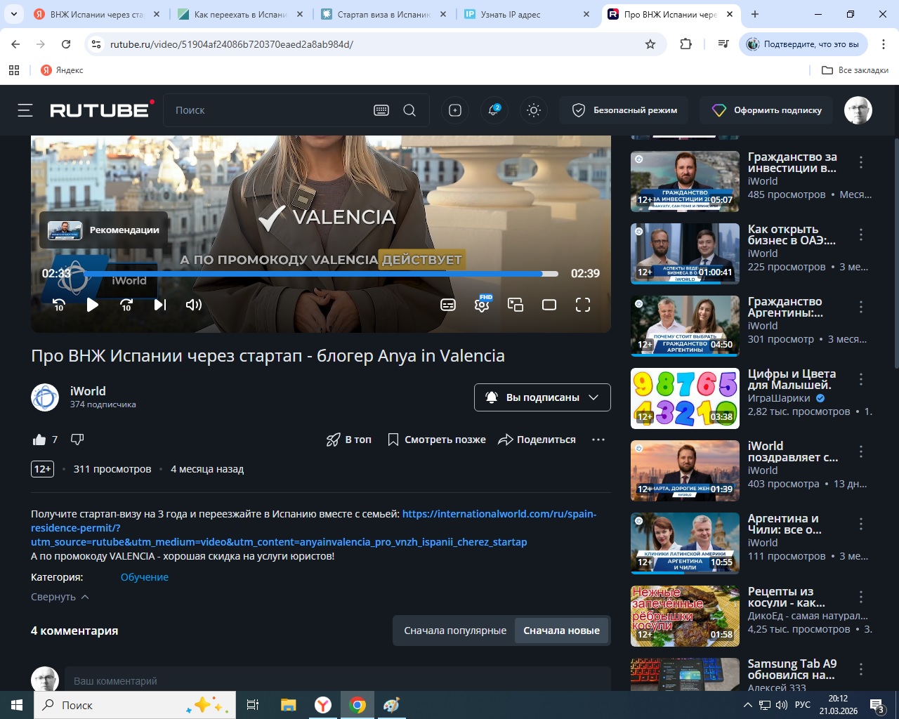Viewport: 899px width, 719px height.
Task: Sort comments by Сначала новые
Action: pos(561,631)
